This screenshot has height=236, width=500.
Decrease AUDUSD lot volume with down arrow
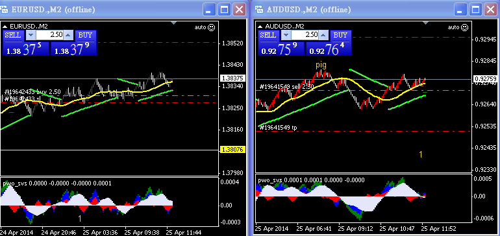point(286,34)
